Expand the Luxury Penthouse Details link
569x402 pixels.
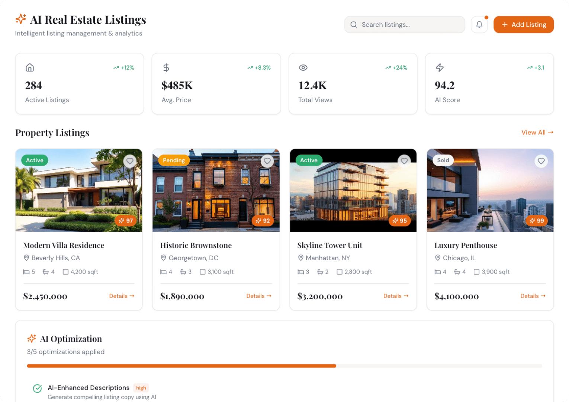pyautogui.click(x=533, y=296)
